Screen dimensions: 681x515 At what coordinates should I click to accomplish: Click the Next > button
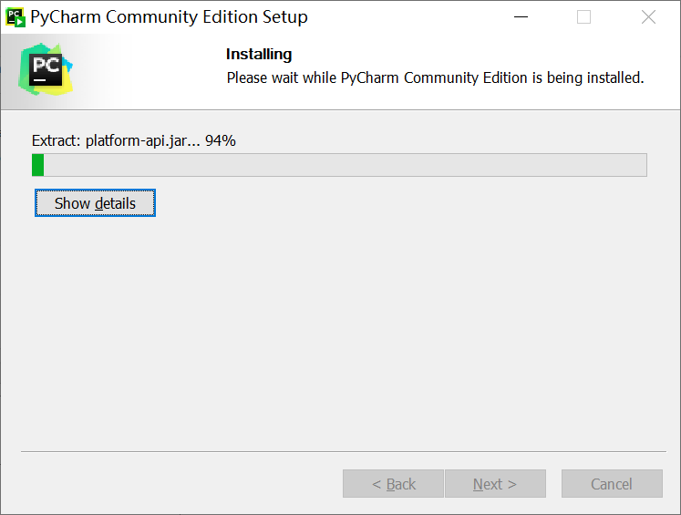(495, 483)
